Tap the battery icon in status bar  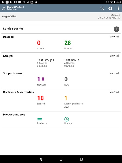[114, 2]
